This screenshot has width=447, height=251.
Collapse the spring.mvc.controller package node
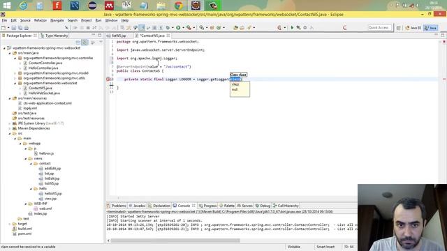15,58
